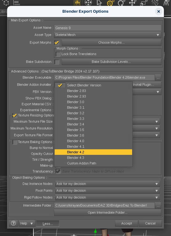Click the round four-arrow navigation icon
The height and width of the screenshot is (236, 171).
(x=88, y=3)
